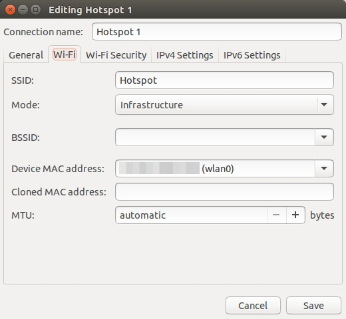
Task: Click the MTU automatic value field
Action: pyautogui.click(x=191, y=215)
